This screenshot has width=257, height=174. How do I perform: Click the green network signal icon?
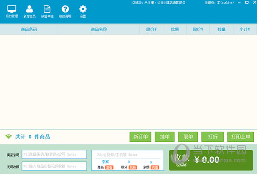(8, 137)
